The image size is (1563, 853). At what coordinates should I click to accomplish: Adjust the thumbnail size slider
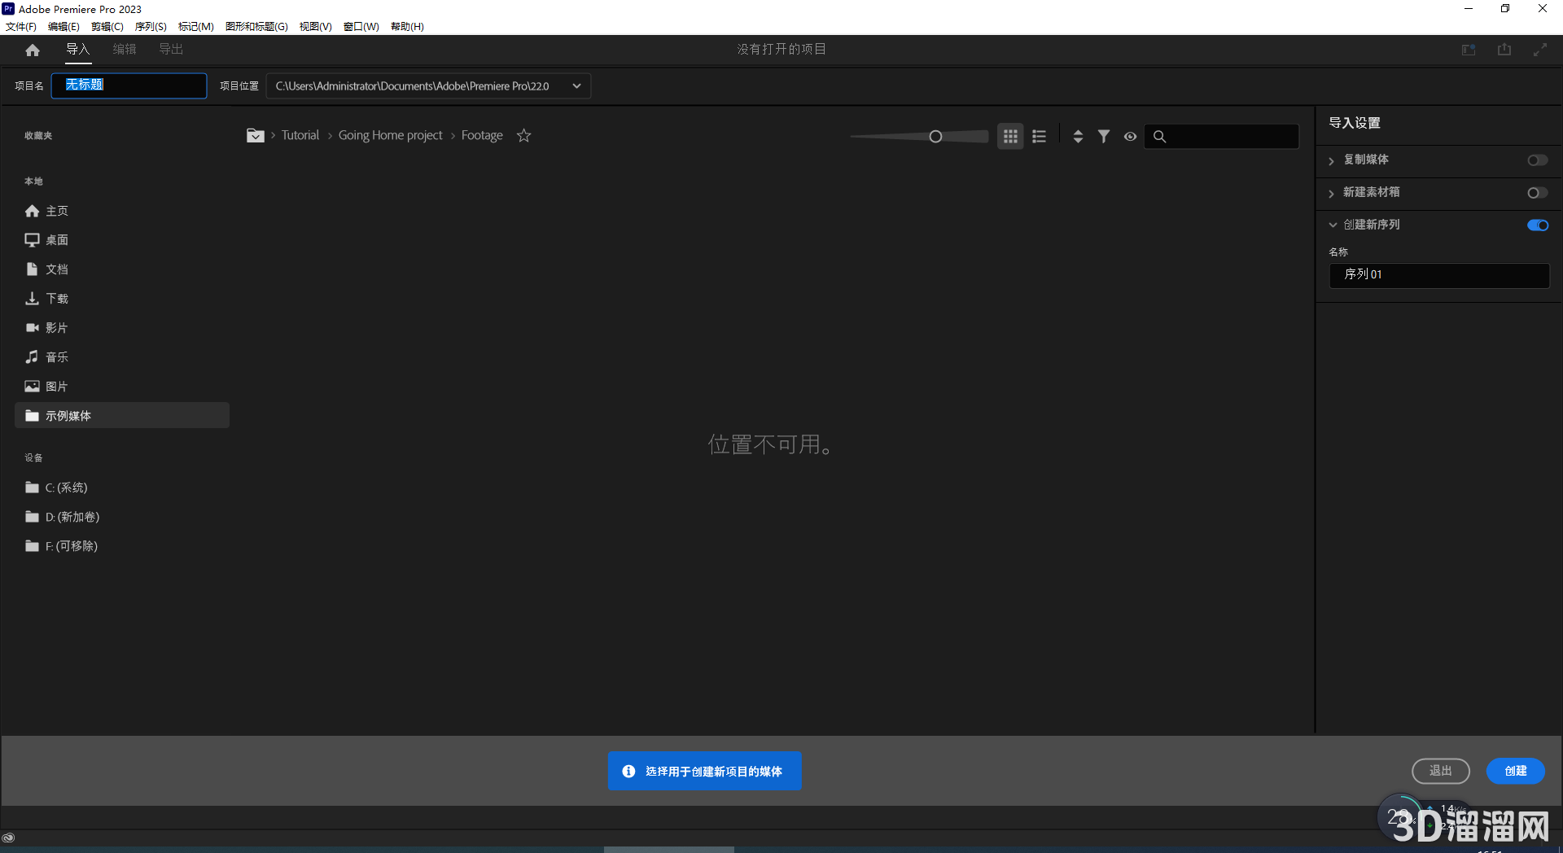click(935, 136)
